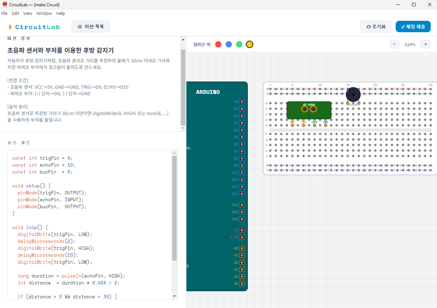Click the mission panel scroll down arrow
437x308 pixels.
pyautogui.click(x=183, y=128)
